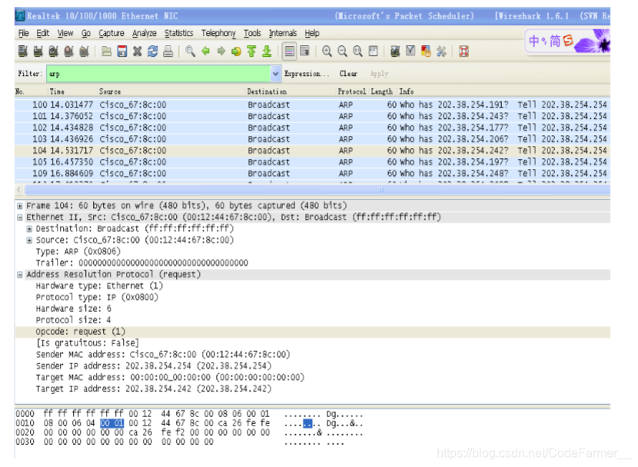
Task: Open the Capture menu
Action: [111, 33]
